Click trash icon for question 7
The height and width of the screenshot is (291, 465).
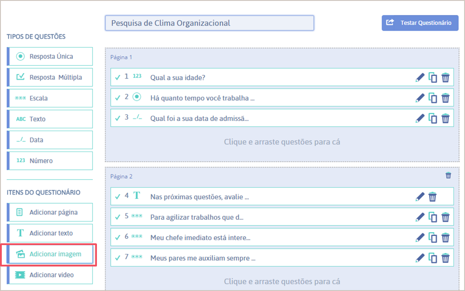445,258
